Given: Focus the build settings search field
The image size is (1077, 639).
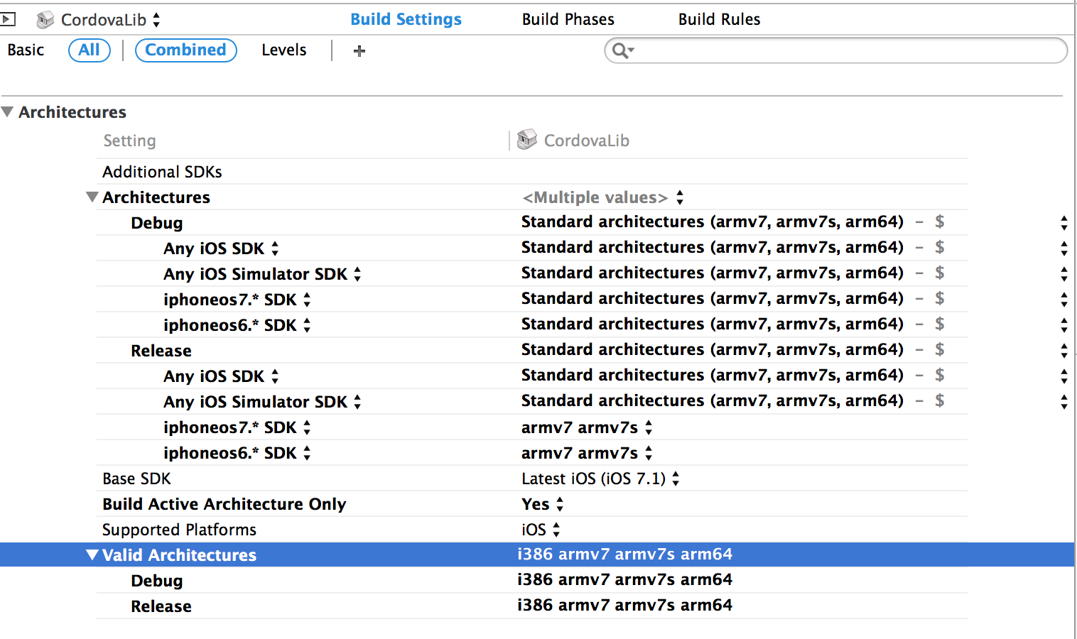Looking at the screenshot, I should click(835, 50).
